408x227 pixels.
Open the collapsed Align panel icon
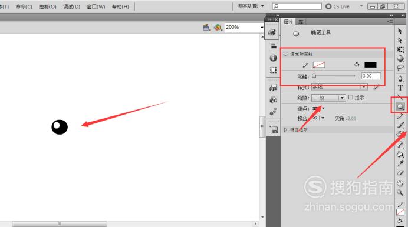[x=273, y=46]
